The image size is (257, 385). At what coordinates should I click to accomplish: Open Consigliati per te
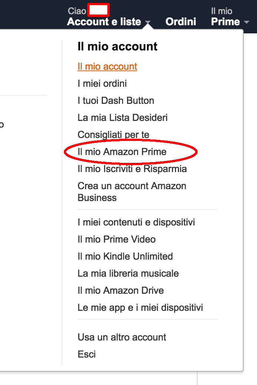(113, 135)
